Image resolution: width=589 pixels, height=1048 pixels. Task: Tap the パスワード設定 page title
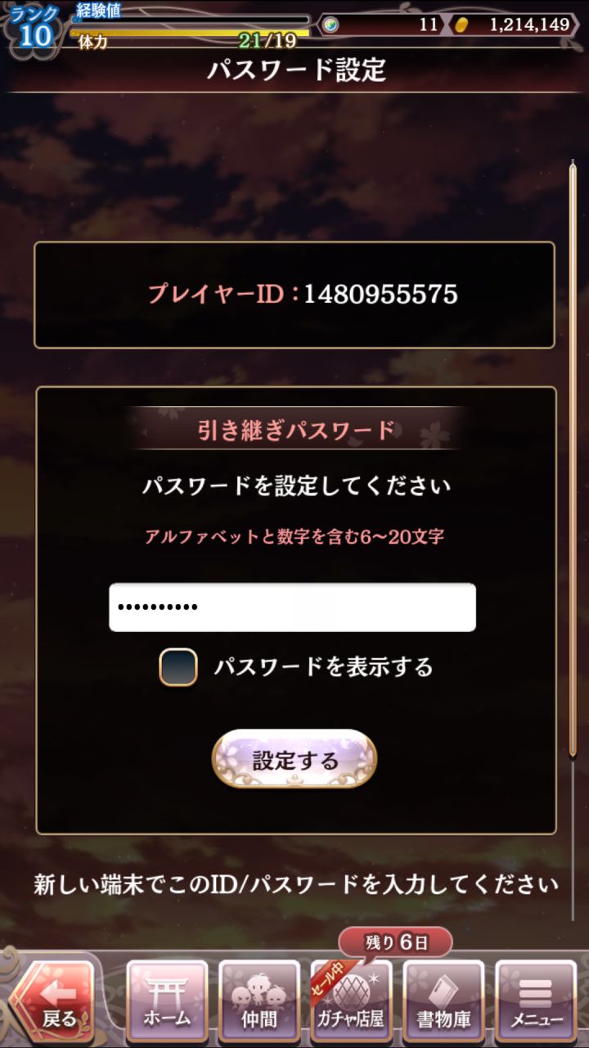tap(295, 70)
